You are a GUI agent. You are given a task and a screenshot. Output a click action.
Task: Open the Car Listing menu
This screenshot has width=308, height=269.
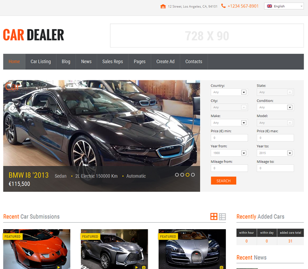tap(41, 62)
